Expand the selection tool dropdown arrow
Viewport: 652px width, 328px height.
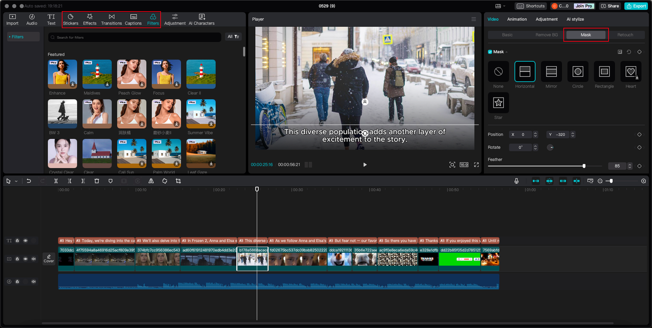(x=16, y=181)
